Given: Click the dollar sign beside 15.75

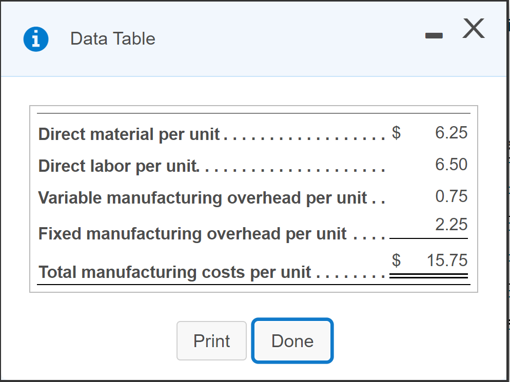Looking at the screenshot, I should (397, 260).
